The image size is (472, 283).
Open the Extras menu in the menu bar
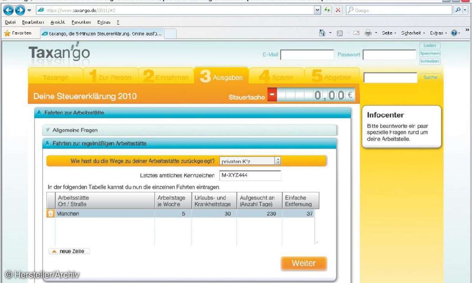coord(104,22)
